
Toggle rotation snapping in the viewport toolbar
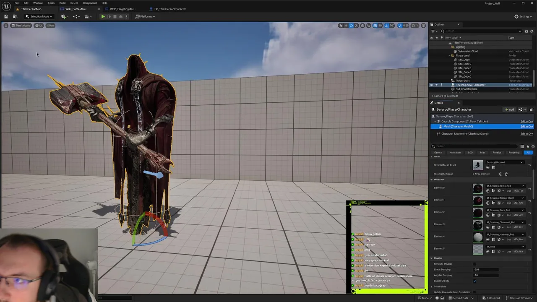[387, 26]
